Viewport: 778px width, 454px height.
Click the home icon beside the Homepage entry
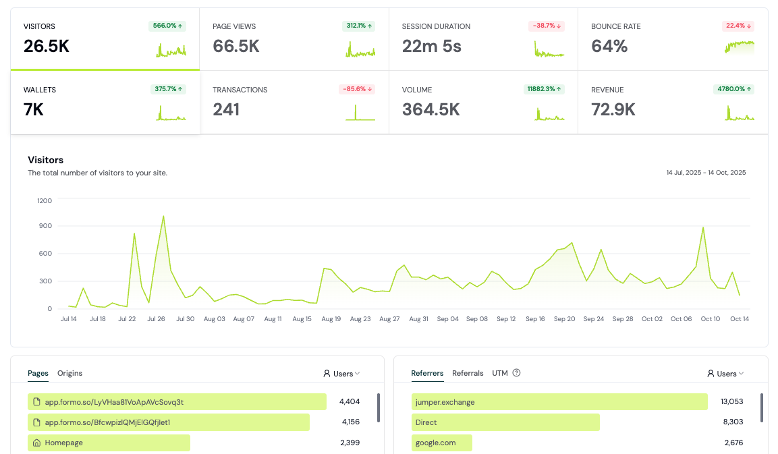[x=36, y=443]
